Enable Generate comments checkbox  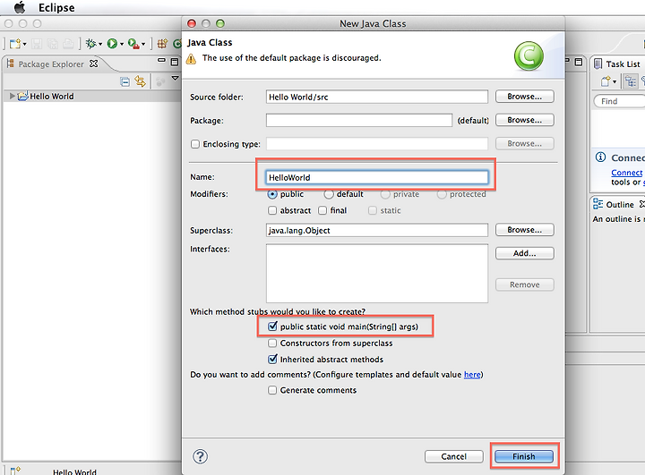click(x=272, y=390)
